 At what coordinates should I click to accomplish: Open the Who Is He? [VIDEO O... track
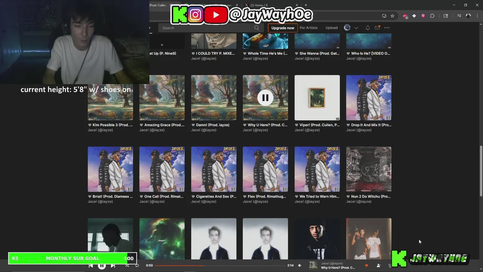tap(371, 54)
